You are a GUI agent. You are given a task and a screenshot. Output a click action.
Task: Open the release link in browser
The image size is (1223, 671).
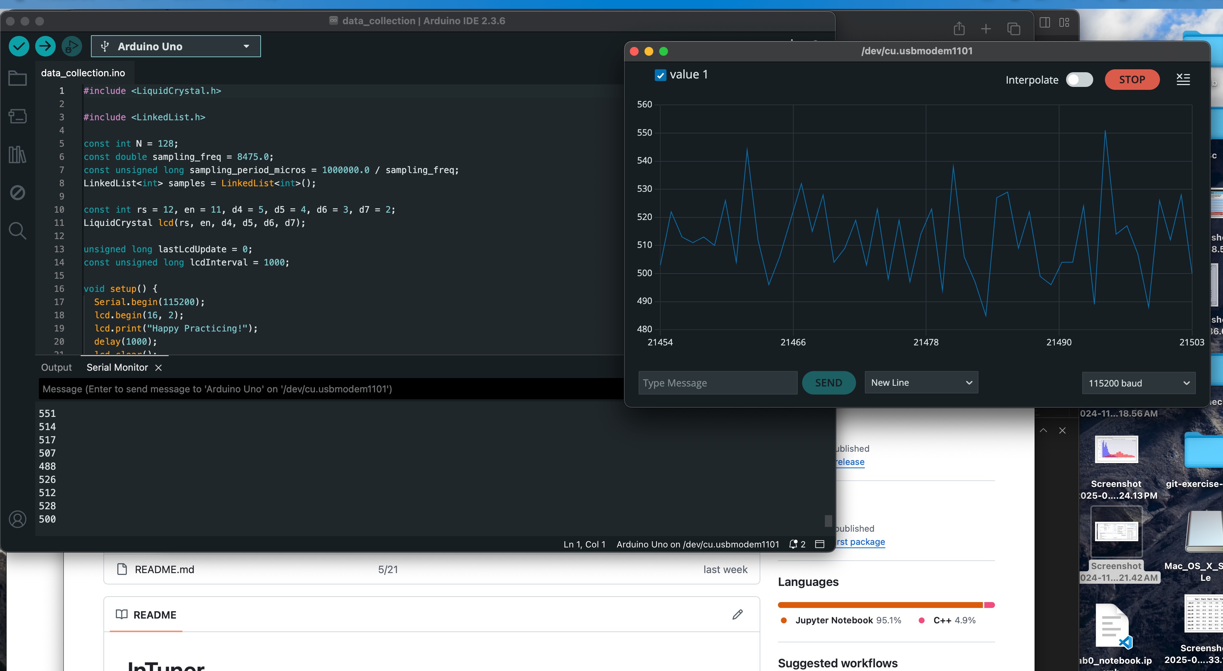(x=850, y=462)
